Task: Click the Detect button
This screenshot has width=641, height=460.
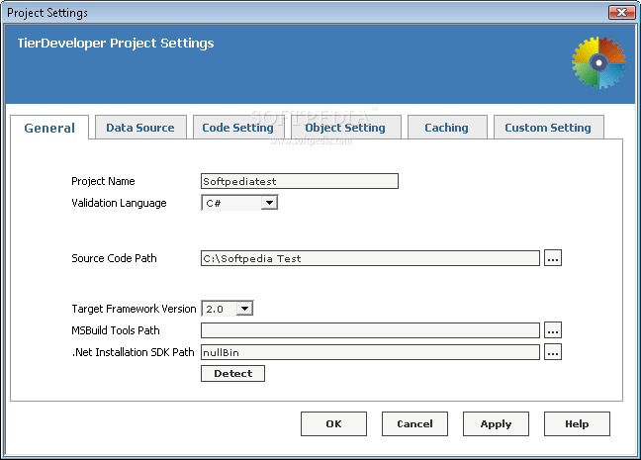Action: point(232,374)
